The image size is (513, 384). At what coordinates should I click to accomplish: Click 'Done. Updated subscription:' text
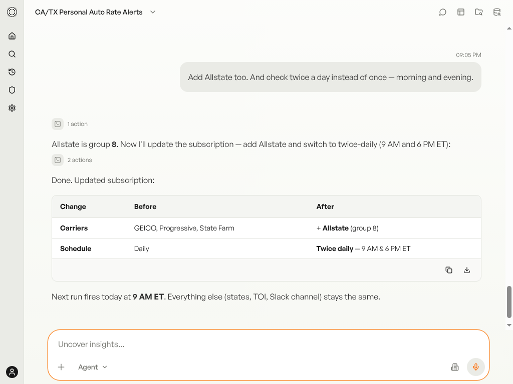103,180
